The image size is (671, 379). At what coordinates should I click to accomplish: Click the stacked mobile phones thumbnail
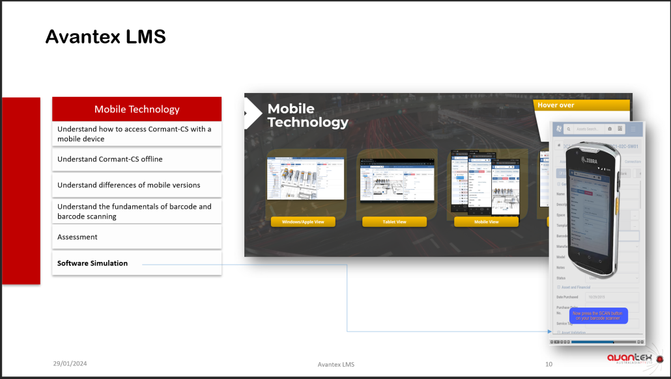click(x=485, y=183)
